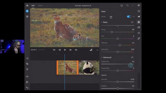Select the cheetah clip in timeline
Image resolution: width=166 pixels, height=93 pixels.
67,67
